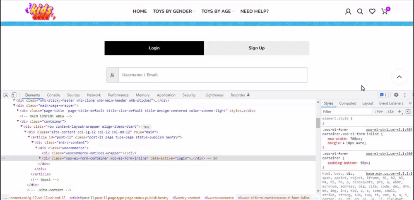Click the flex badge on row div
414x200 pixels.
coord(146,127)
